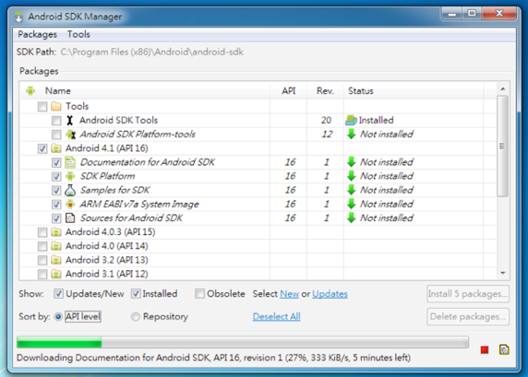Viewport: 528px width, 377px height.
Task: Uncheck Documentation for Android SDK checkbox
Action: click(56, 162)
